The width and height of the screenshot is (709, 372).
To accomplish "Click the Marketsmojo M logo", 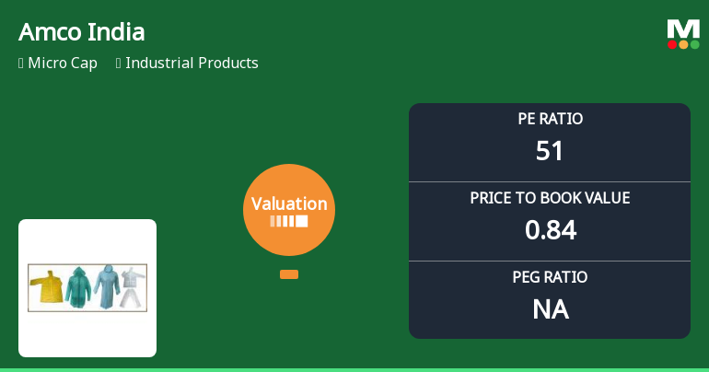I will coord(683,29).
